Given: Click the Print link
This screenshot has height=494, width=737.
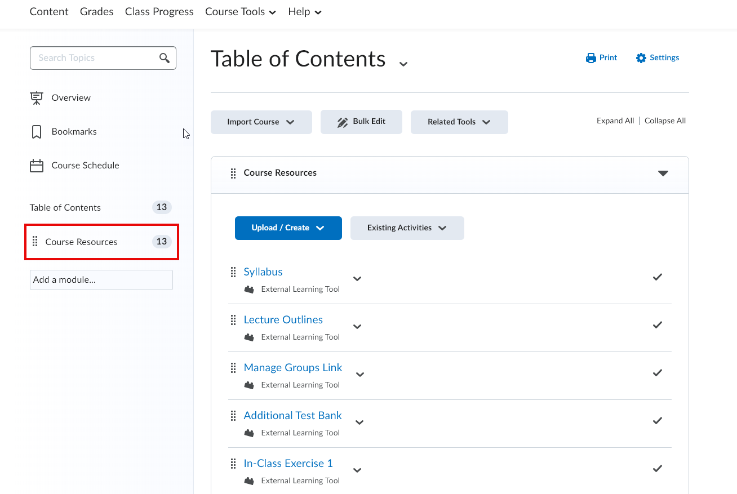Looking at the screenshot, I should [608, 58].
